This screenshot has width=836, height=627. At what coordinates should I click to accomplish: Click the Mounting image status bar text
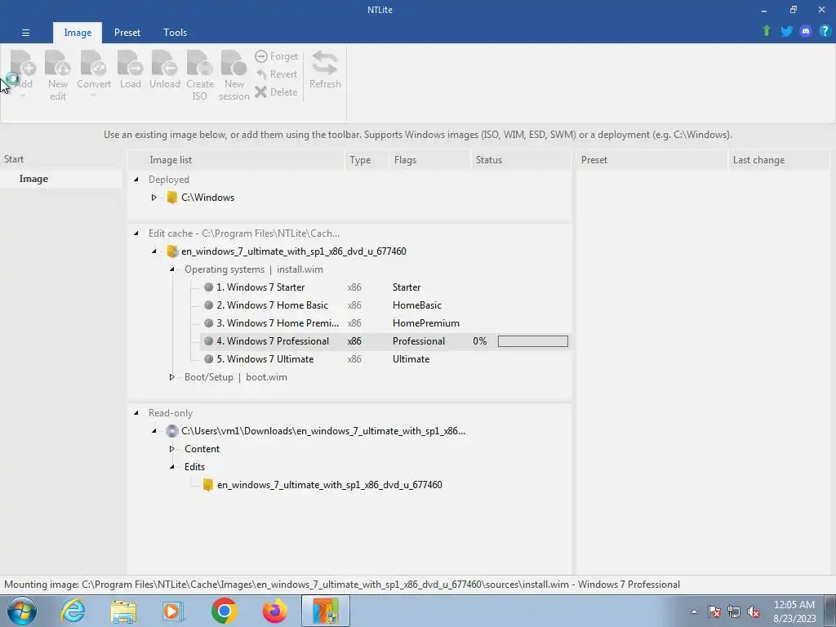pos(342,585)
